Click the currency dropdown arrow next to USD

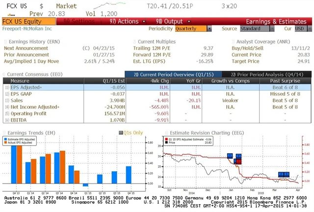310,28
